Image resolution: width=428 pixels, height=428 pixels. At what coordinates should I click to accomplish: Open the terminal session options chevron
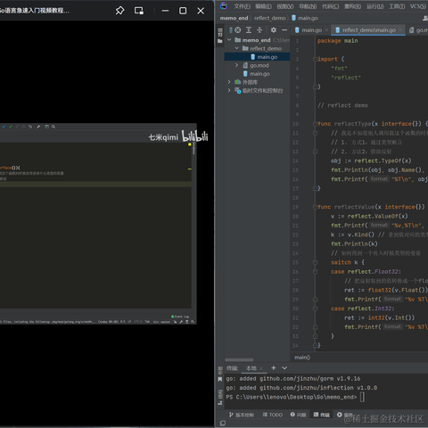point(284,368)
